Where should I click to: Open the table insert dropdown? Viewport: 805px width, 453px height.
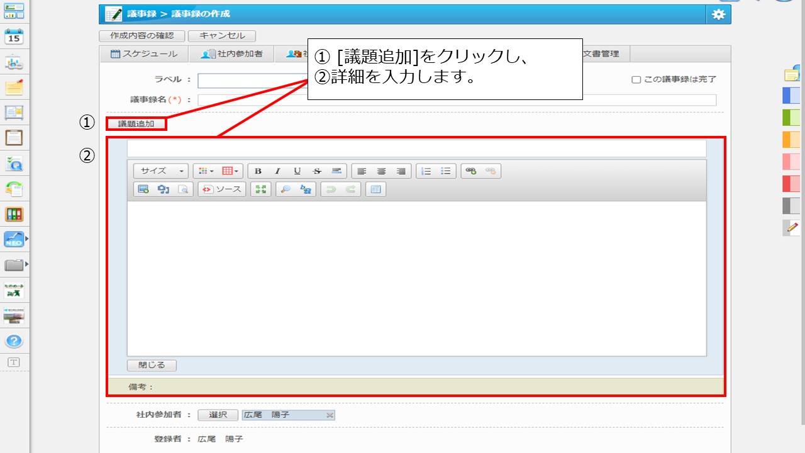tap(230, 171)
